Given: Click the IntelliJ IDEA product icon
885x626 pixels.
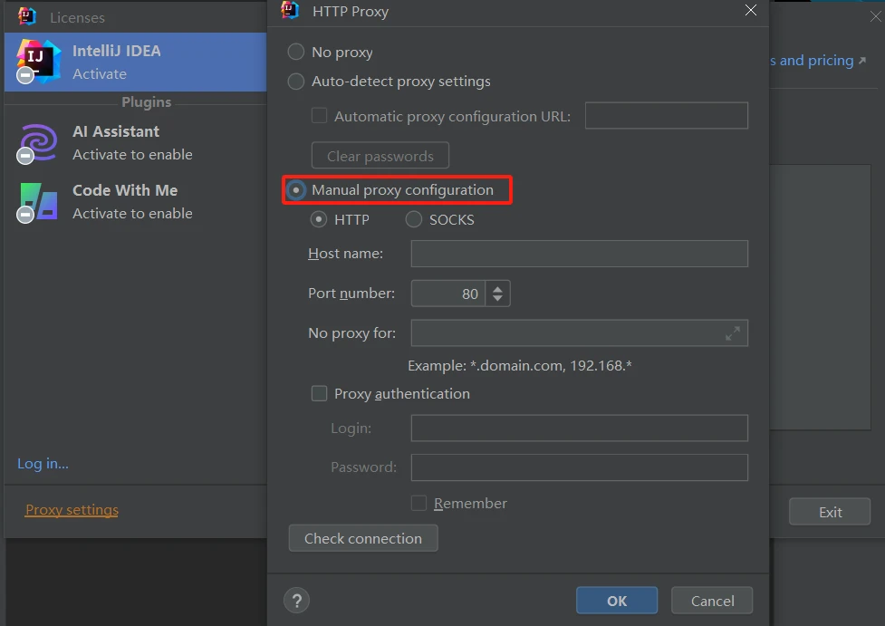Looking at the screenshot, I should (x=38, y=61).
